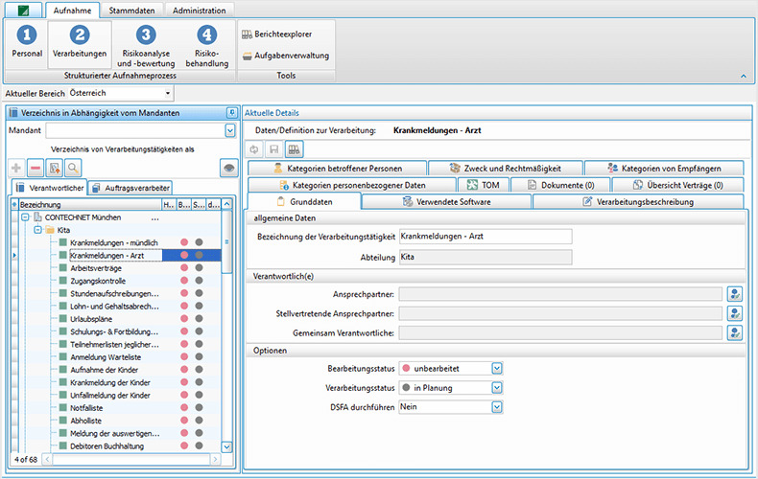Click person picker icon beside Ansprechpartner
This screenshot has width=758, height=479.
click(x=735, y=294)
